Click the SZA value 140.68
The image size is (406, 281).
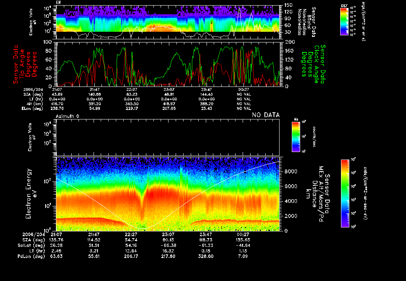point(94,94)
